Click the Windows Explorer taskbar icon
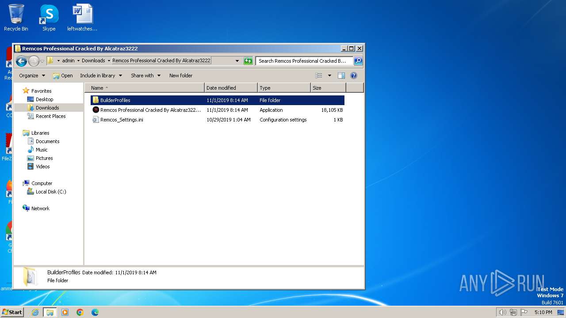Screen dimensions: 566x318 click(x=50, y=312)
